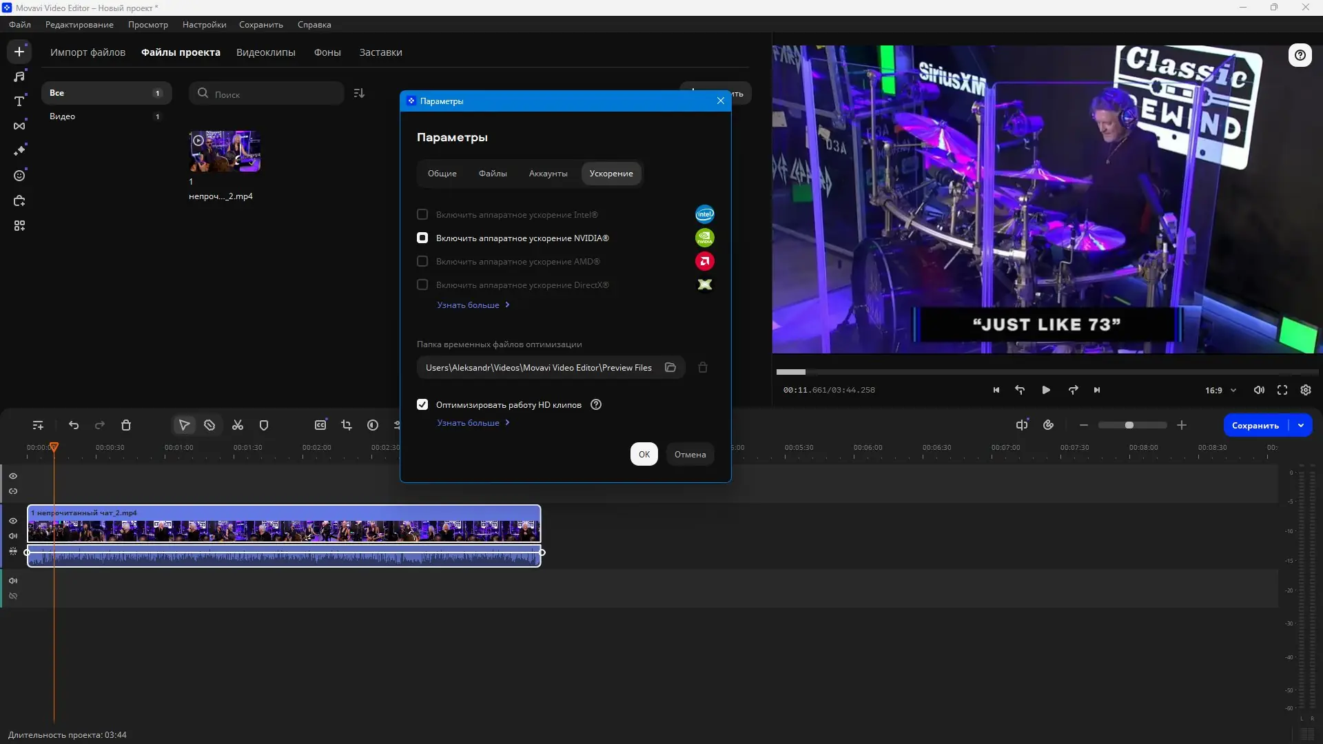The width and height of the screenshot is (1323, 744).
Task: Enable NVIDIA hardware acceleration checkbox
Action: click(x=422, y=238)
